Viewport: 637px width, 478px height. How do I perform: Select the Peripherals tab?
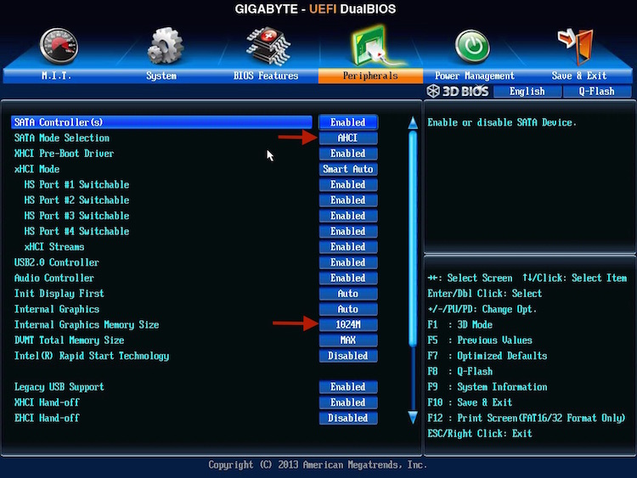tap(370, 76)
